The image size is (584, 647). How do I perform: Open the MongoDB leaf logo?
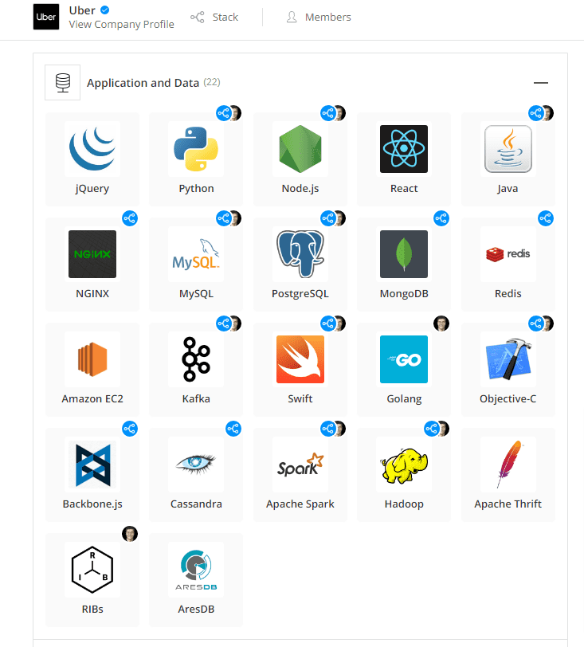[404, 254]
